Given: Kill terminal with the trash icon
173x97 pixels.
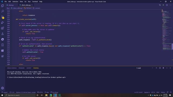Looking at the screenshot, I should [x=163, y=68].
